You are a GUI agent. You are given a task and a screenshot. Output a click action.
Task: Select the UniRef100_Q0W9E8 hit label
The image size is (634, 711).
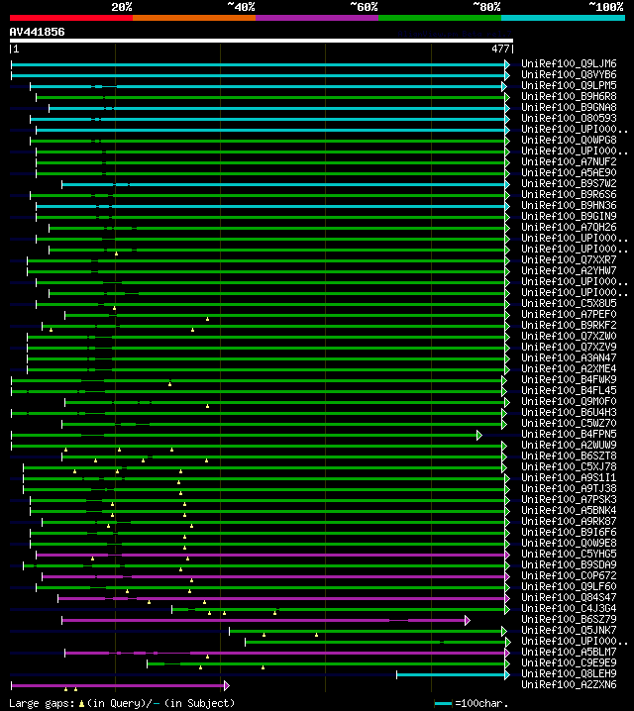569,543
